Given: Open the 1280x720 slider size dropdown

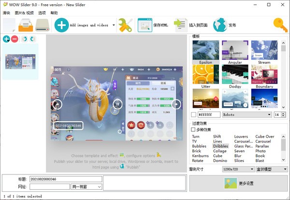Looking at the screenshot, I should click(251, 169).
